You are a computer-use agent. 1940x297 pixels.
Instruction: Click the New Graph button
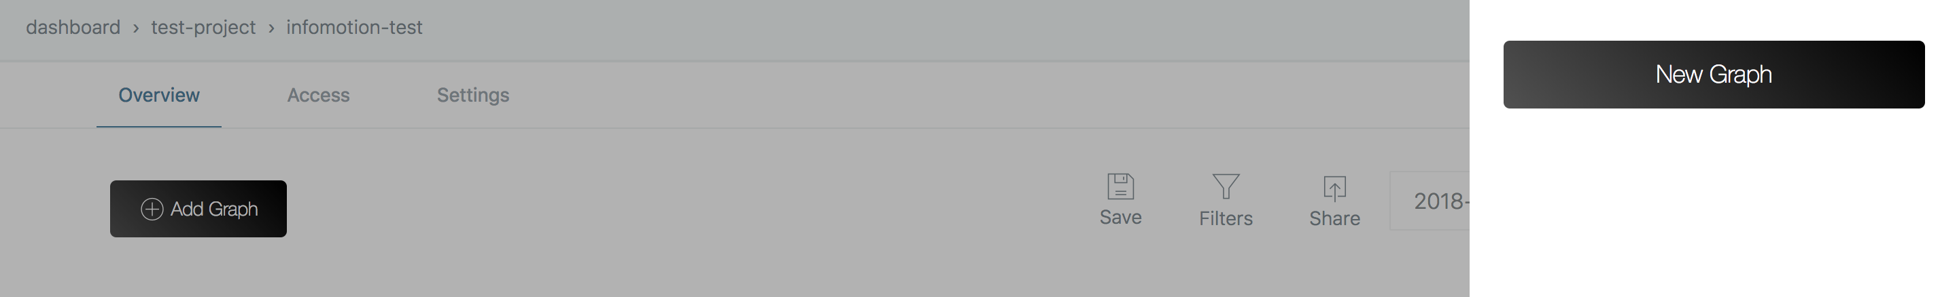tap(1714, 75)
